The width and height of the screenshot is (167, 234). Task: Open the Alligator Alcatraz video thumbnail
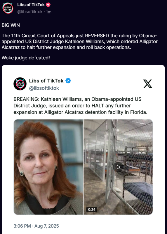(x=118, y=167)
